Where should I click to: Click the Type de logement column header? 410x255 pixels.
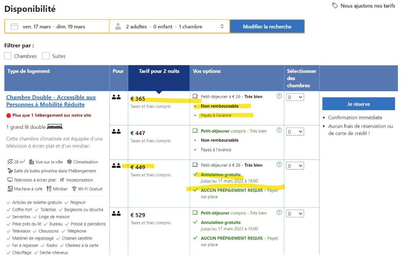click(29, 71)
